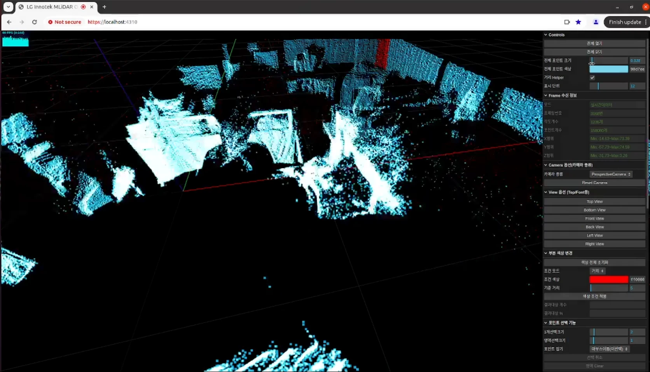This screenshot has width=650, height=372.
Task: Click the Y범위 Min/Max value
Action: [617, 147]
